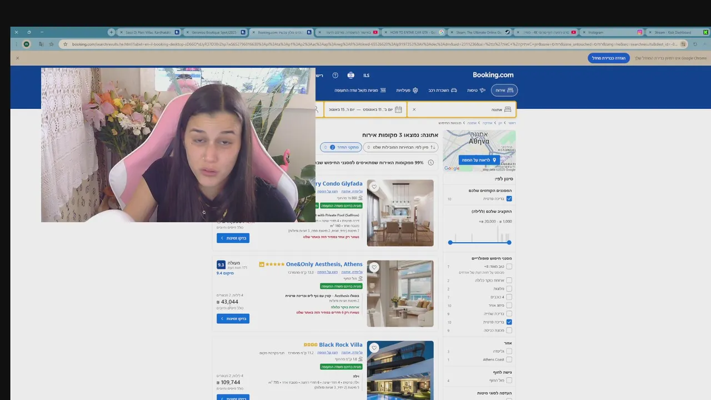Open the Condo Glyfada listing title
The image size is (711, 400).
point(339,183)
